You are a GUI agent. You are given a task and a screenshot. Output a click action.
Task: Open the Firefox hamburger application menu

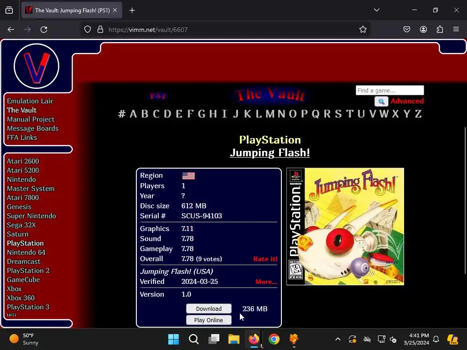(x=456, y=29)
